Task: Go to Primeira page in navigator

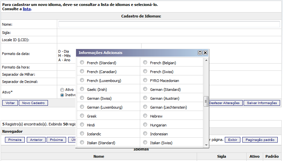Action: (15, 140)
